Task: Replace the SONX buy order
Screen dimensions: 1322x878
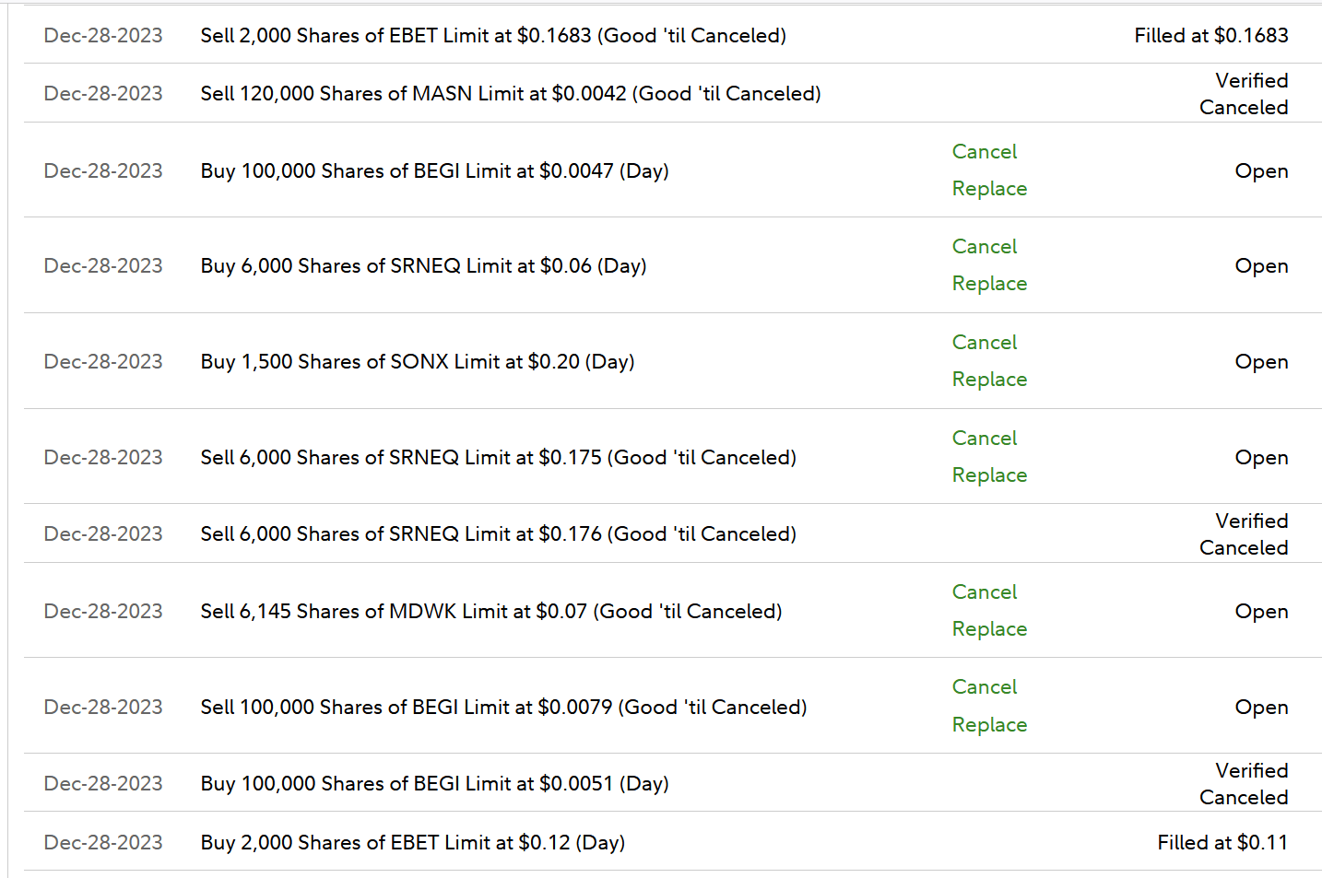Action: [x=989, y=380]
